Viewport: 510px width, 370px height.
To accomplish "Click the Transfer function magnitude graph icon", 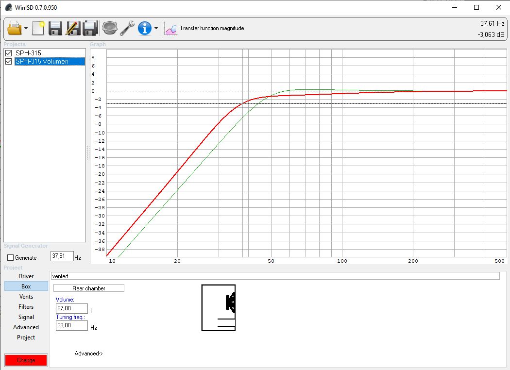I will point(170,29).
